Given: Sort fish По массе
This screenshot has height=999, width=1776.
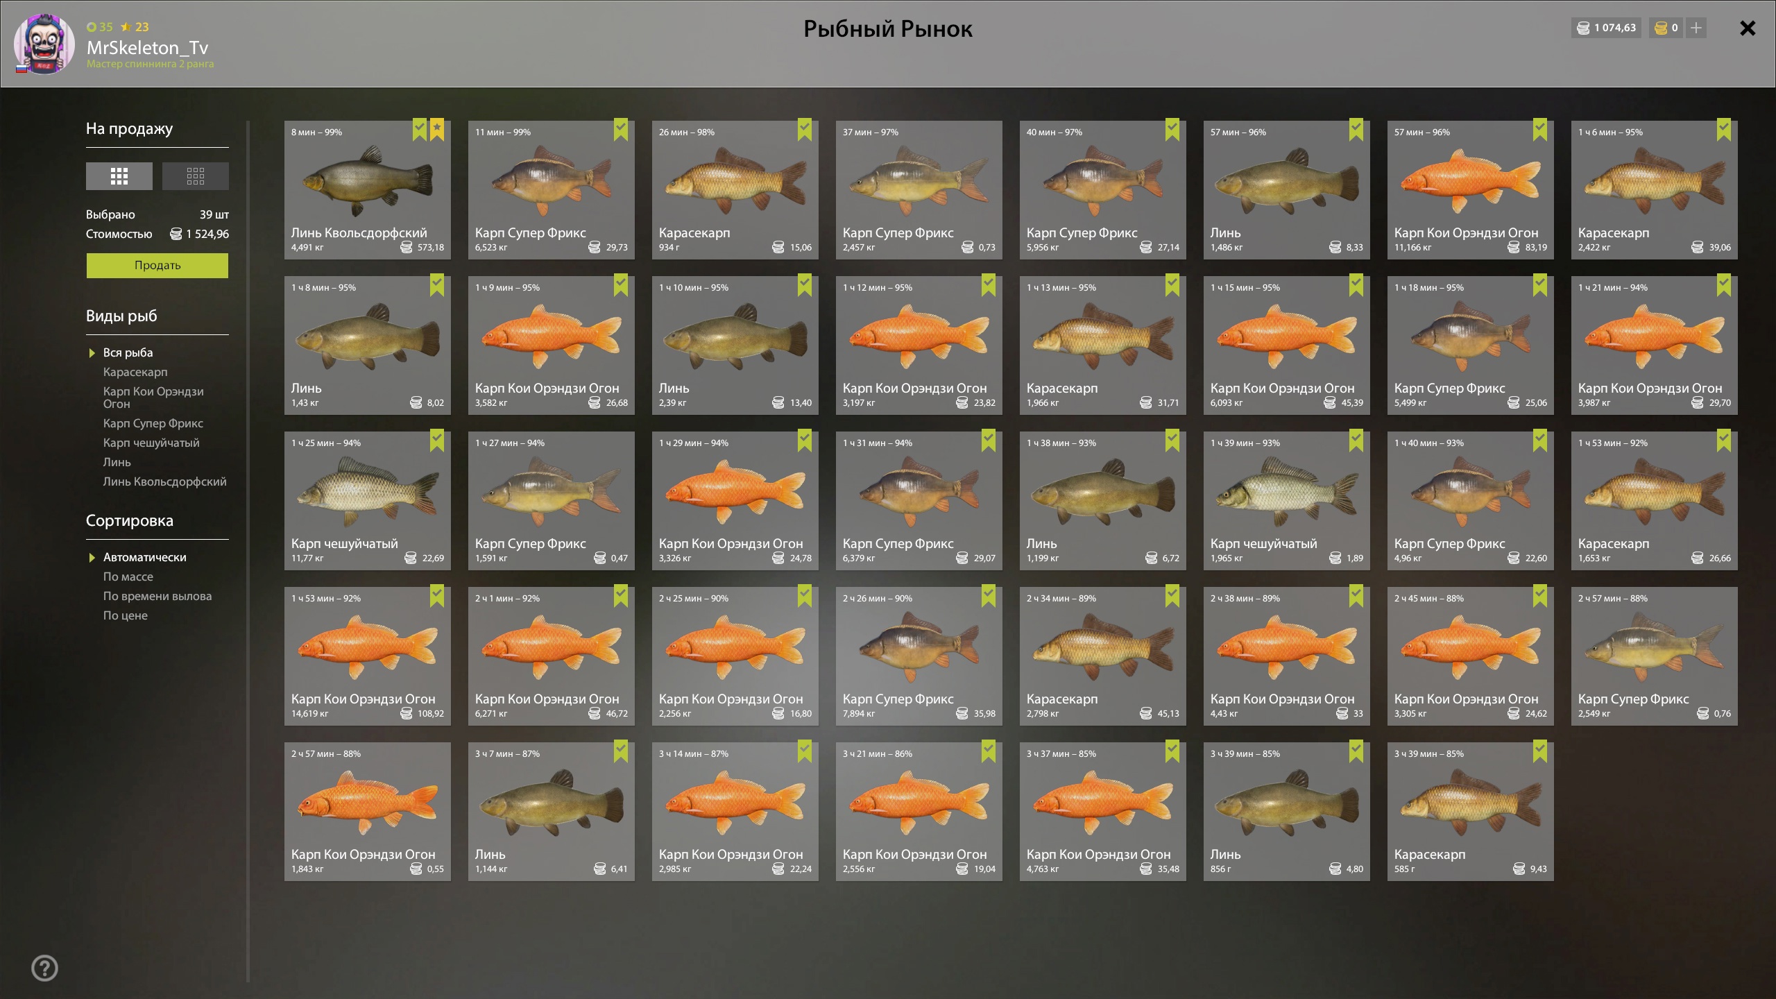Looking at the screenshot, I should pos(128,577).
